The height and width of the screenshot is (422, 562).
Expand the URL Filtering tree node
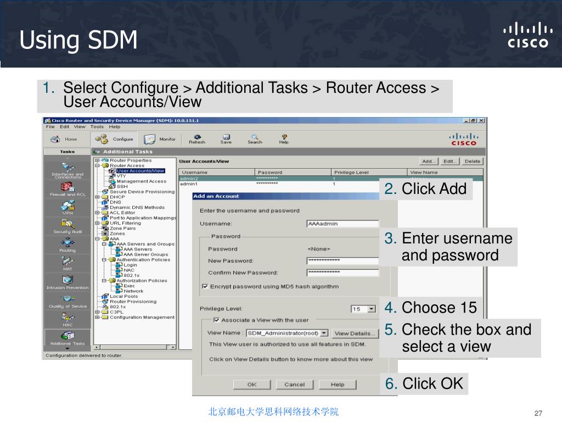(x=97, y=223)
